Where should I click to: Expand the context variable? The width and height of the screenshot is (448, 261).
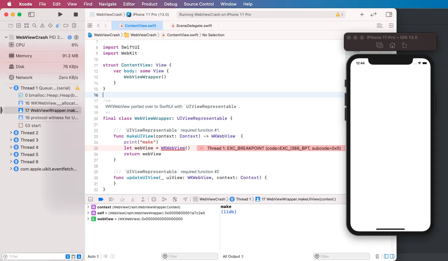pos(88,207)
